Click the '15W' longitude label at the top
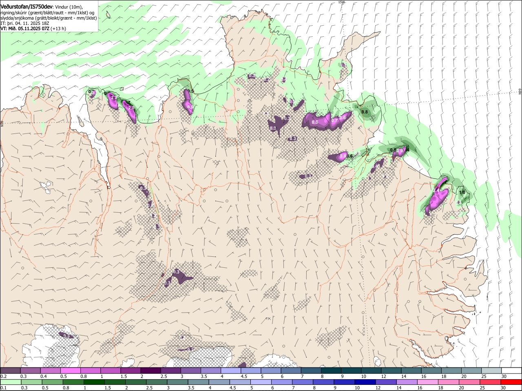This screenshot has height=391, width=522. (x=342, y=2)
